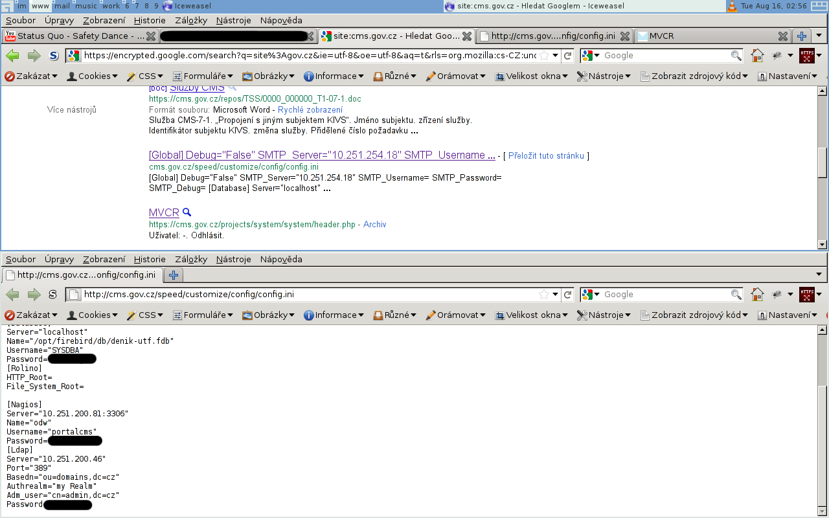
Task: Open the Soubor menu in the upper window
Action: pyautogui.click(x=21, y=21)
